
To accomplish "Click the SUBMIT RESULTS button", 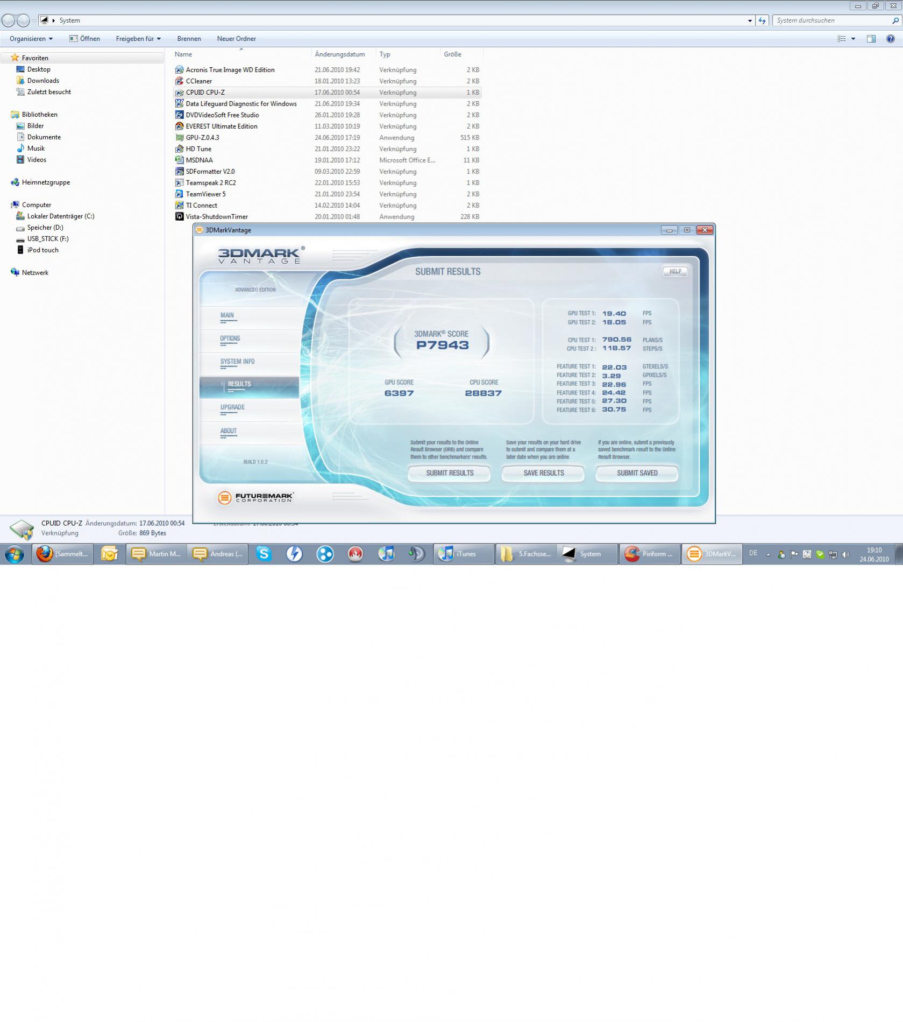I will (450, 473).
